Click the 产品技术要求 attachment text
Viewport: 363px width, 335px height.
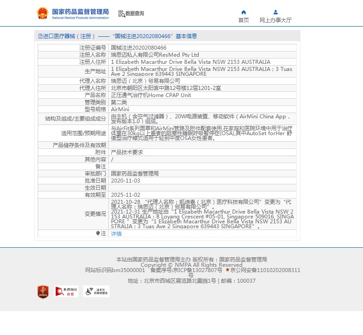[127, 152]
